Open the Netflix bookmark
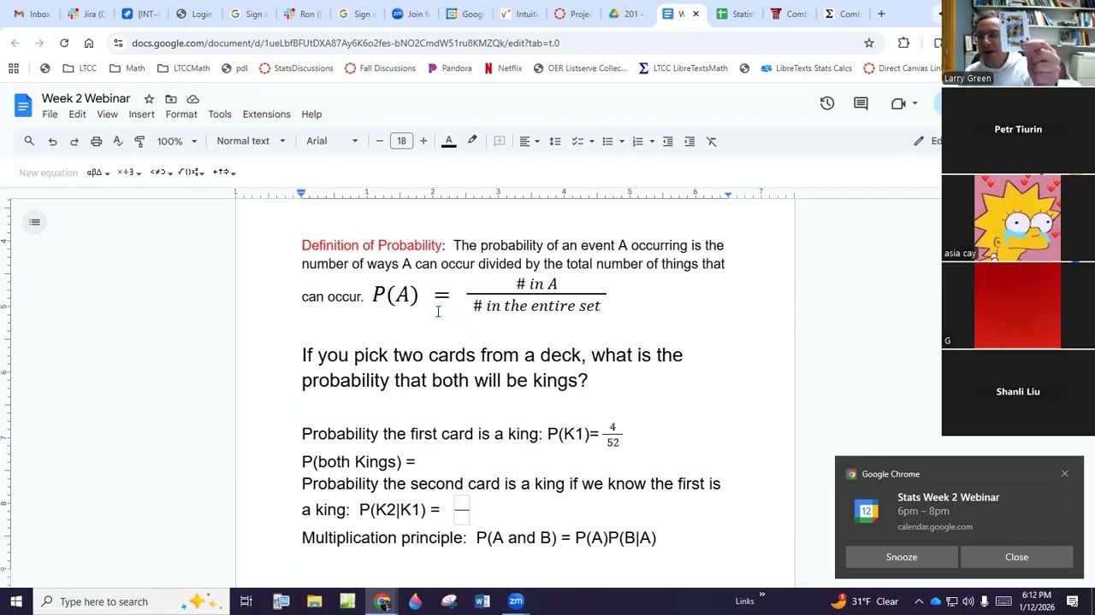Screen dimensions: 1095x615 pos(502,68)
